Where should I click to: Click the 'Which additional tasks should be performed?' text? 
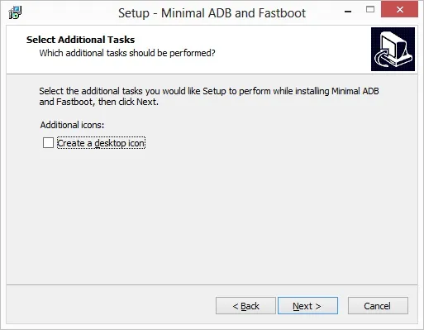127,53
